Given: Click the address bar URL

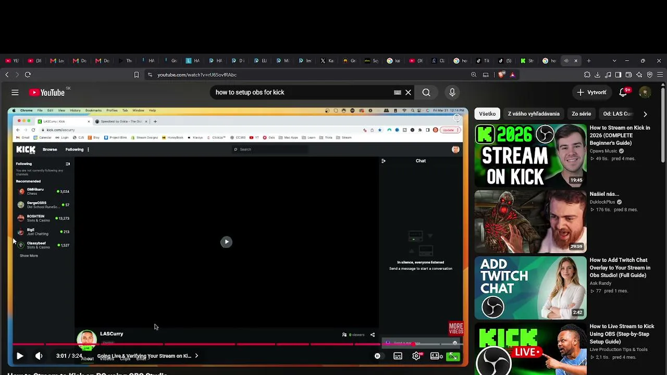Looking at the screenshot, I should pos(197,75).
